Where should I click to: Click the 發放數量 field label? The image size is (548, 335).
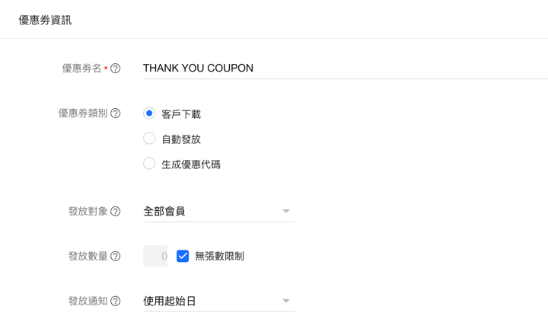[88, 257]
